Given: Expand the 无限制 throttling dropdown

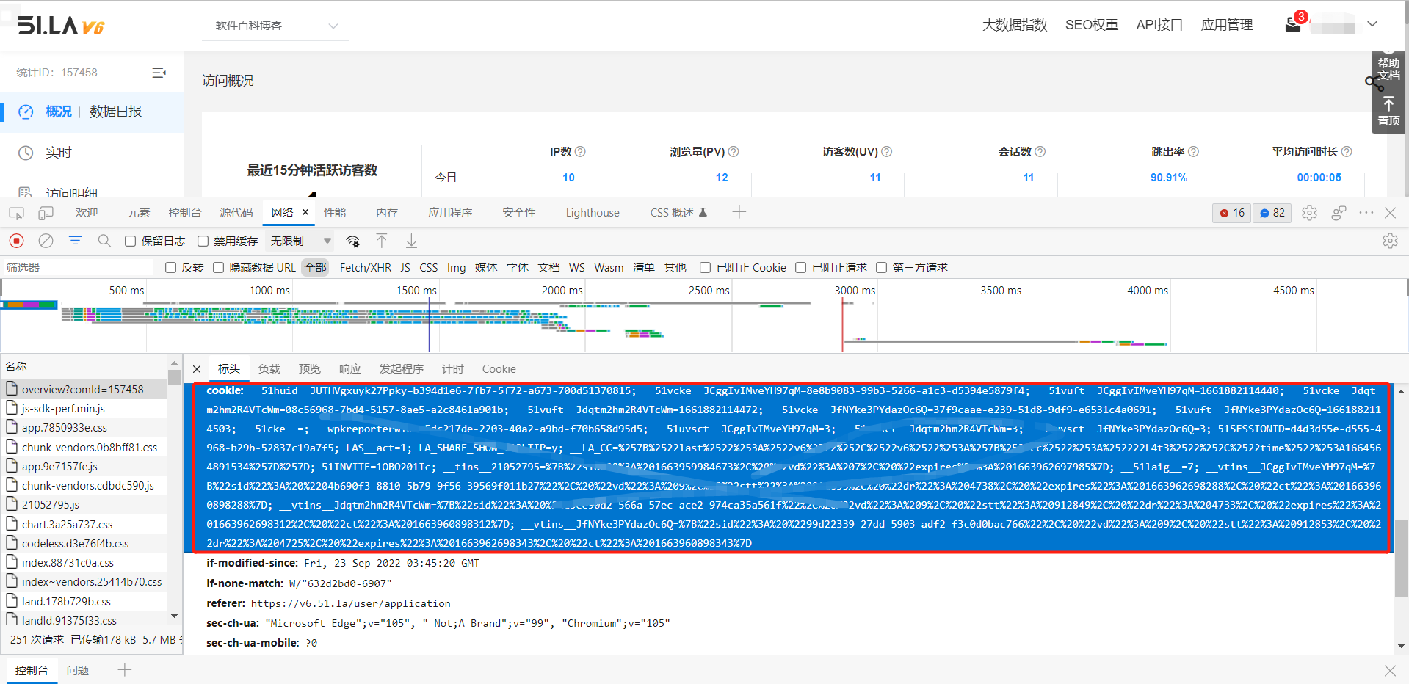Looking at the screenshot, I should (x=300, y=241).
